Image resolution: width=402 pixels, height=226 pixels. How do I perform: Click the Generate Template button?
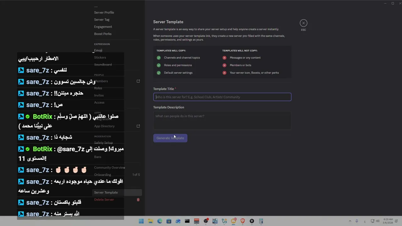[170, 138]
